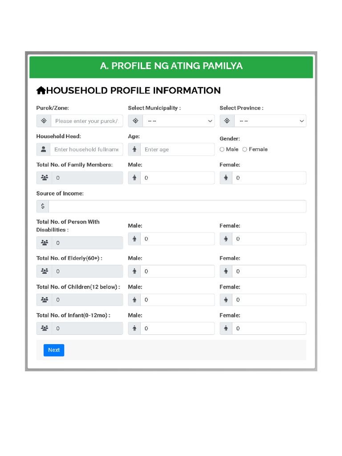Click the location icon beside Purok/Zone field

(44, 121)
